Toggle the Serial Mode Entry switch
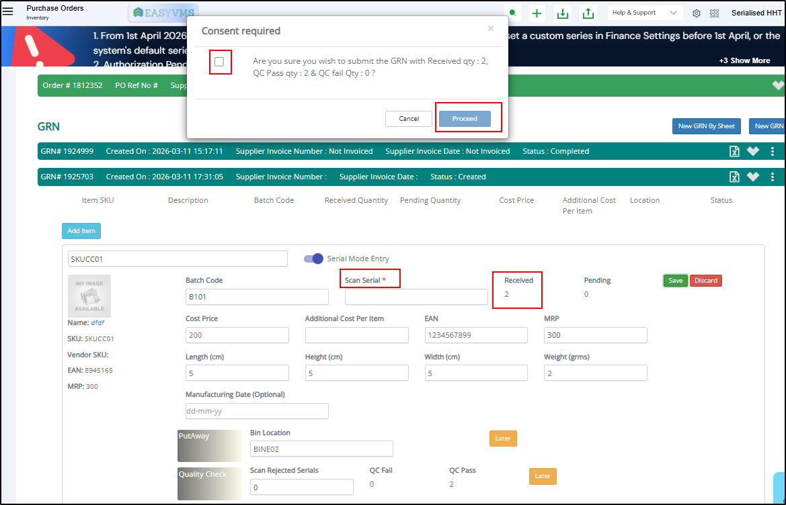 click(313, 259)
